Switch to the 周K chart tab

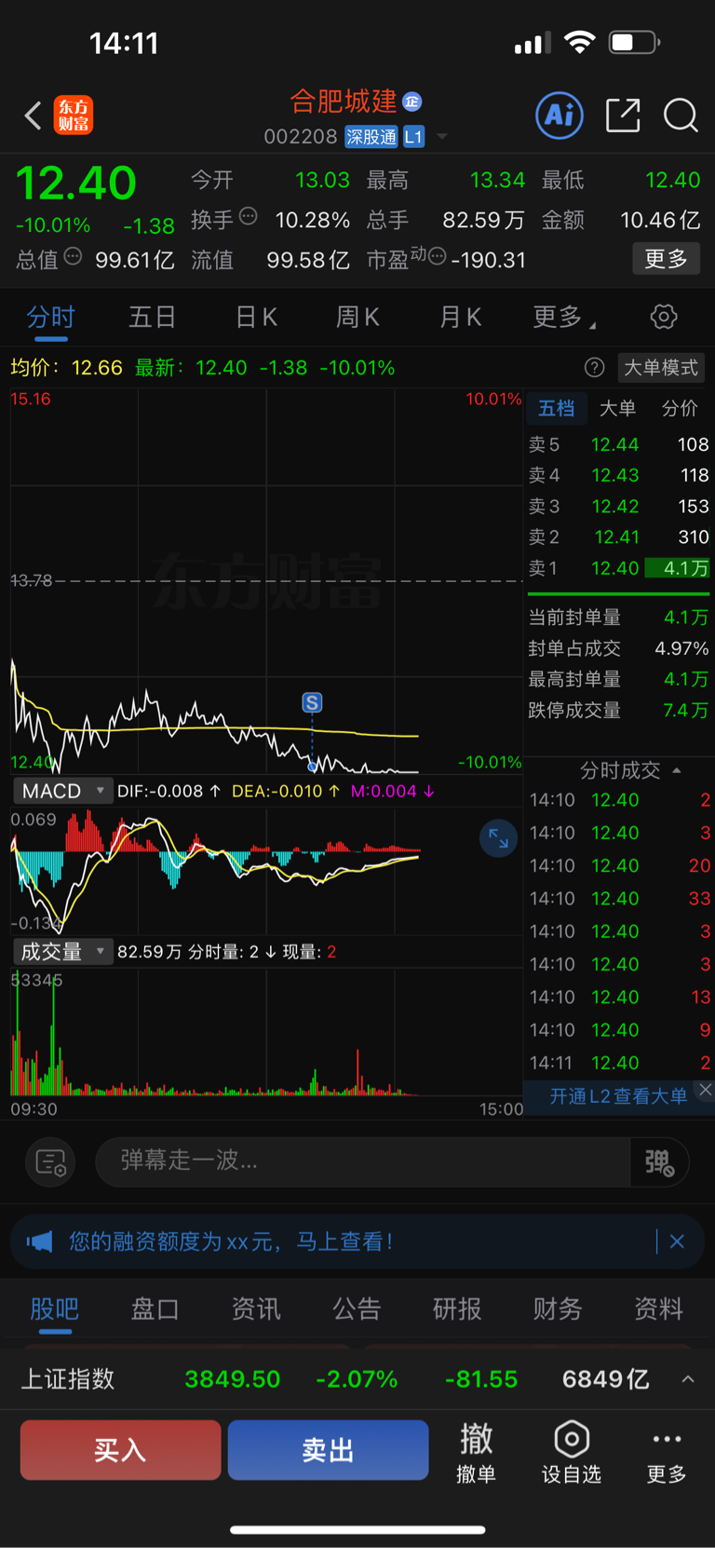(x=357, y=318)
